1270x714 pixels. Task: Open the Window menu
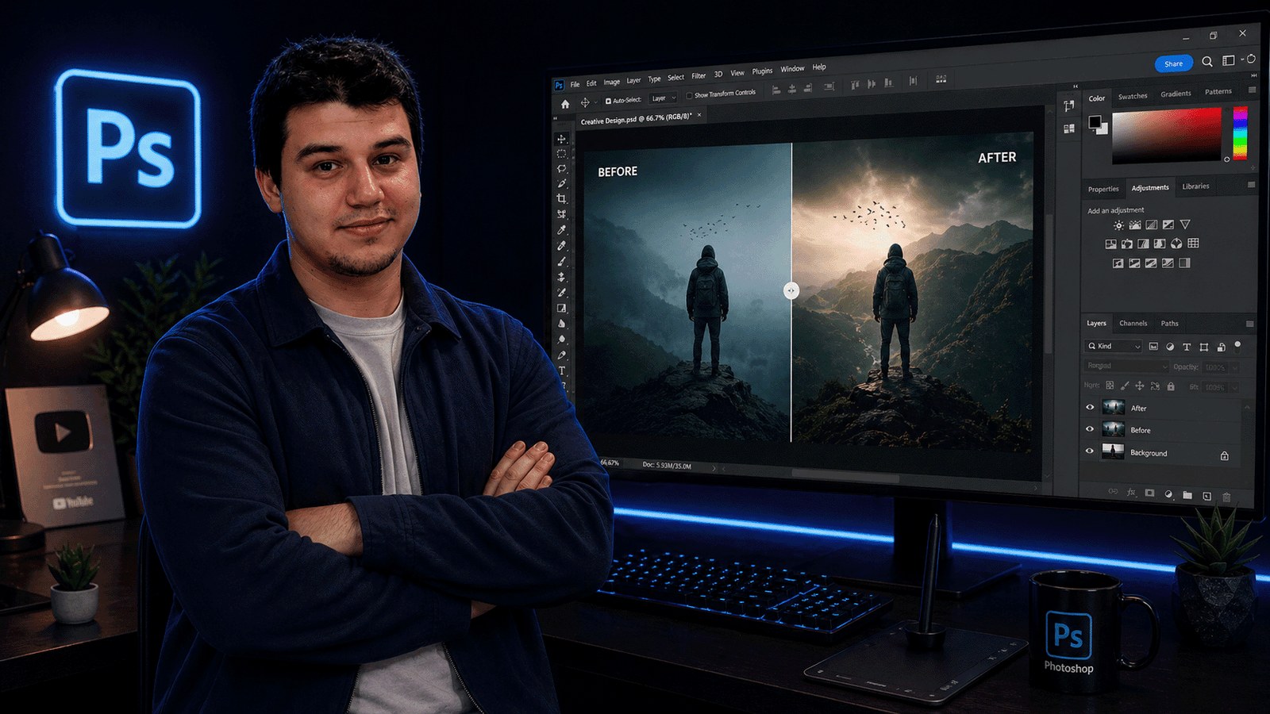pos(792,69)
